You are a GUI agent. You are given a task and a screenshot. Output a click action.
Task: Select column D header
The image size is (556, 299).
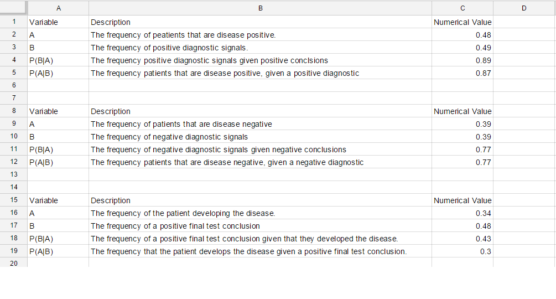pyautogui.click(x=524, y=8)
